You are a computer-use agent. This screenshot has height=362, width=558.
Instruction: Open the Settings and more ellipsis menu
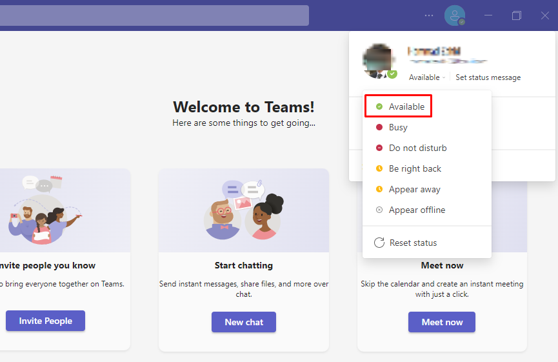(429, 15)
